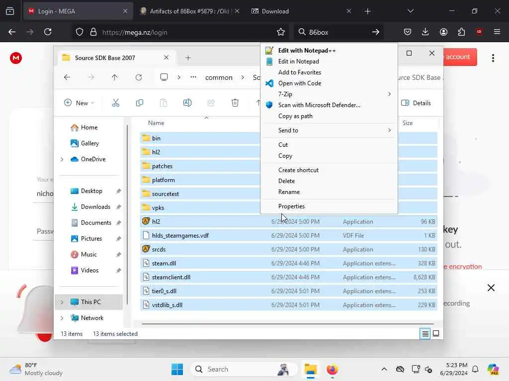Viewport: 509px width, 381px height.
Task: Open the breadcrumb overflow ellipsis
Action: point(193,77)
